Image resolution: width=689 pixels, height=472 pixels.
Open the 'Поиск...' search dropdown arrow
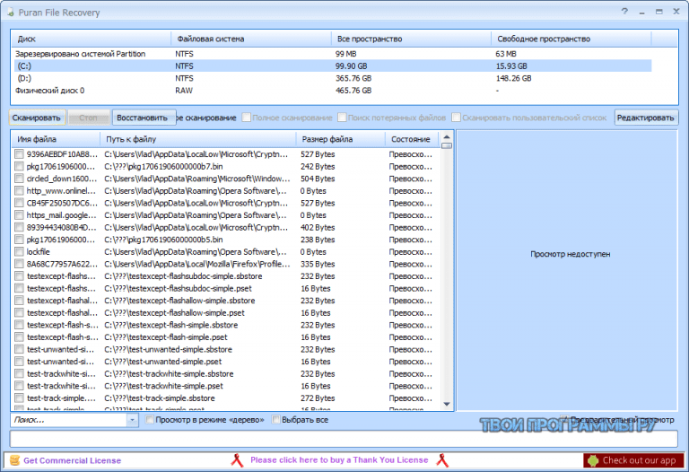[133, 420]
